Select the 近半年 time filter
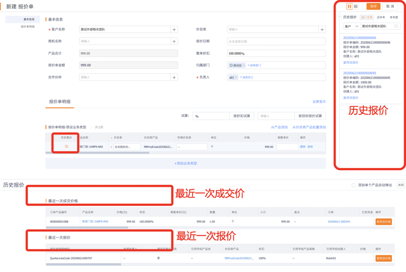Image resolution: width=406 pixels, height=272 pixels. [x=380, y=17]
